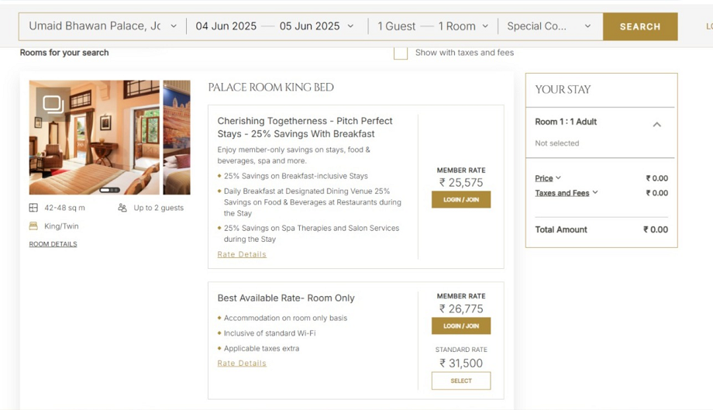Click the Palace Room main photo
Image resolution: width=713 pixels, height=410 pixels.
(x=95, y=143)
